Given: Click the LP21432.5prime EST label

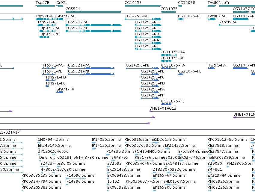Looking at the screenshot, I should point(180,145).
